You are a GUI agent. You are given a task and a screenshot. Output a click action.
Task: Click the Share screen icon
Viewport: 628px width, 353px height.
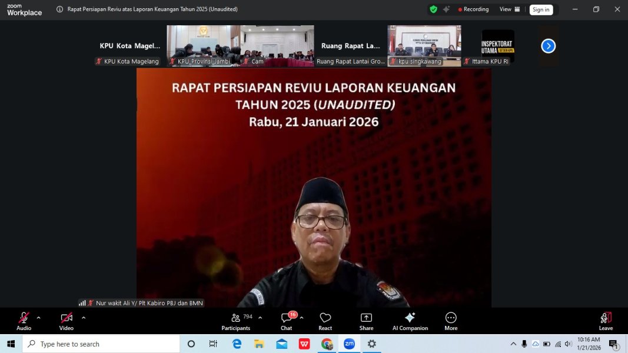coord(366,321)
